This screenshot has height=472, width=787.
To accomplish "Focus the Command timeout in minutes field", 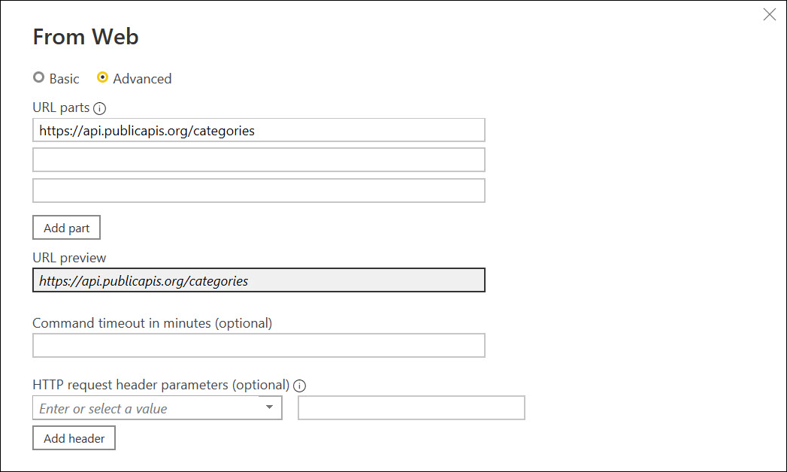I will click(259, 346).
